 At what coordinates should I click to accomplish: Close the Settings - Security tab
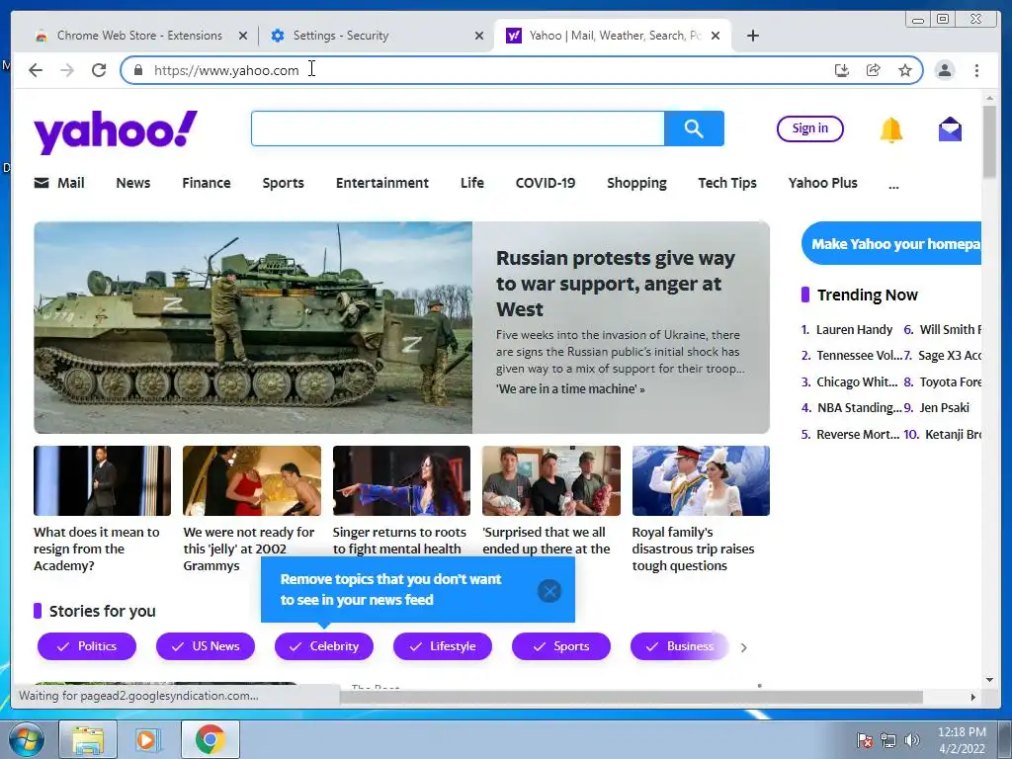[x=479, y=36]
